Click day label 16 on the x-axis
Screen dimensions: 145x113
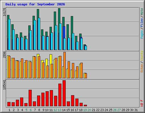click(72, 110)
